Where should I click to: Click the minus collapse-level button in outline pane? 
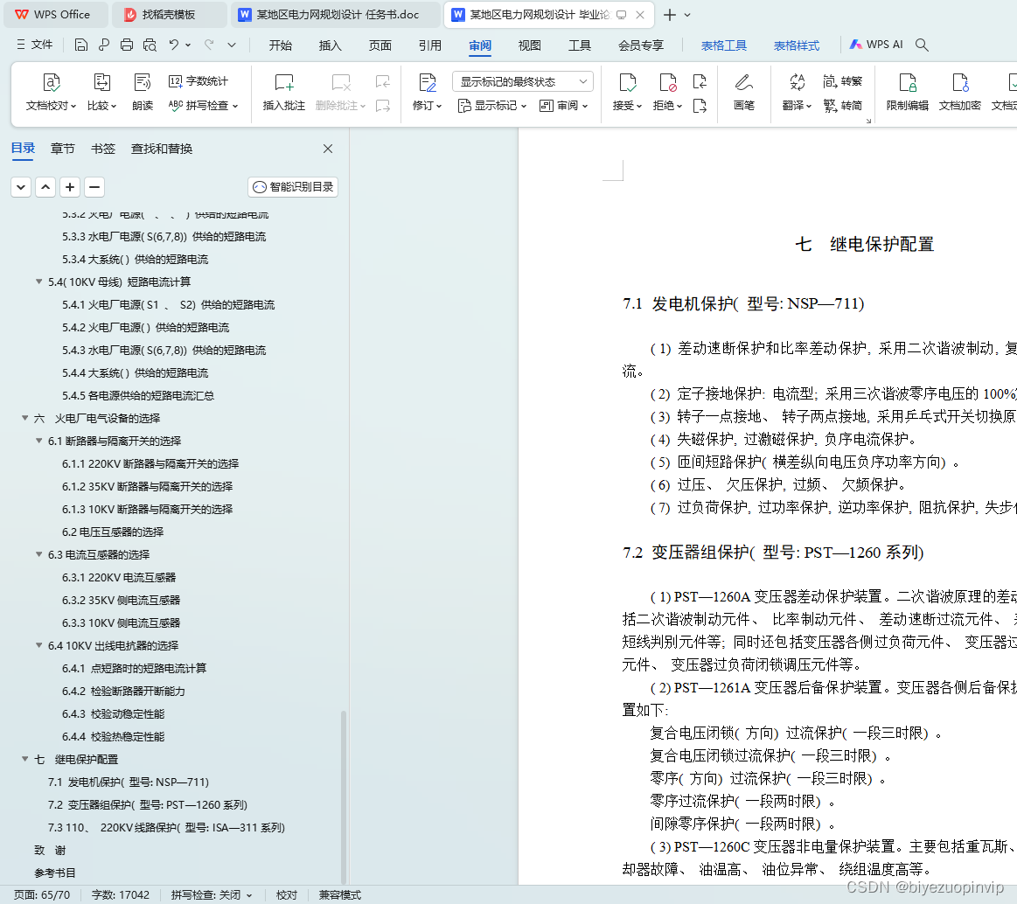point(94,187)
